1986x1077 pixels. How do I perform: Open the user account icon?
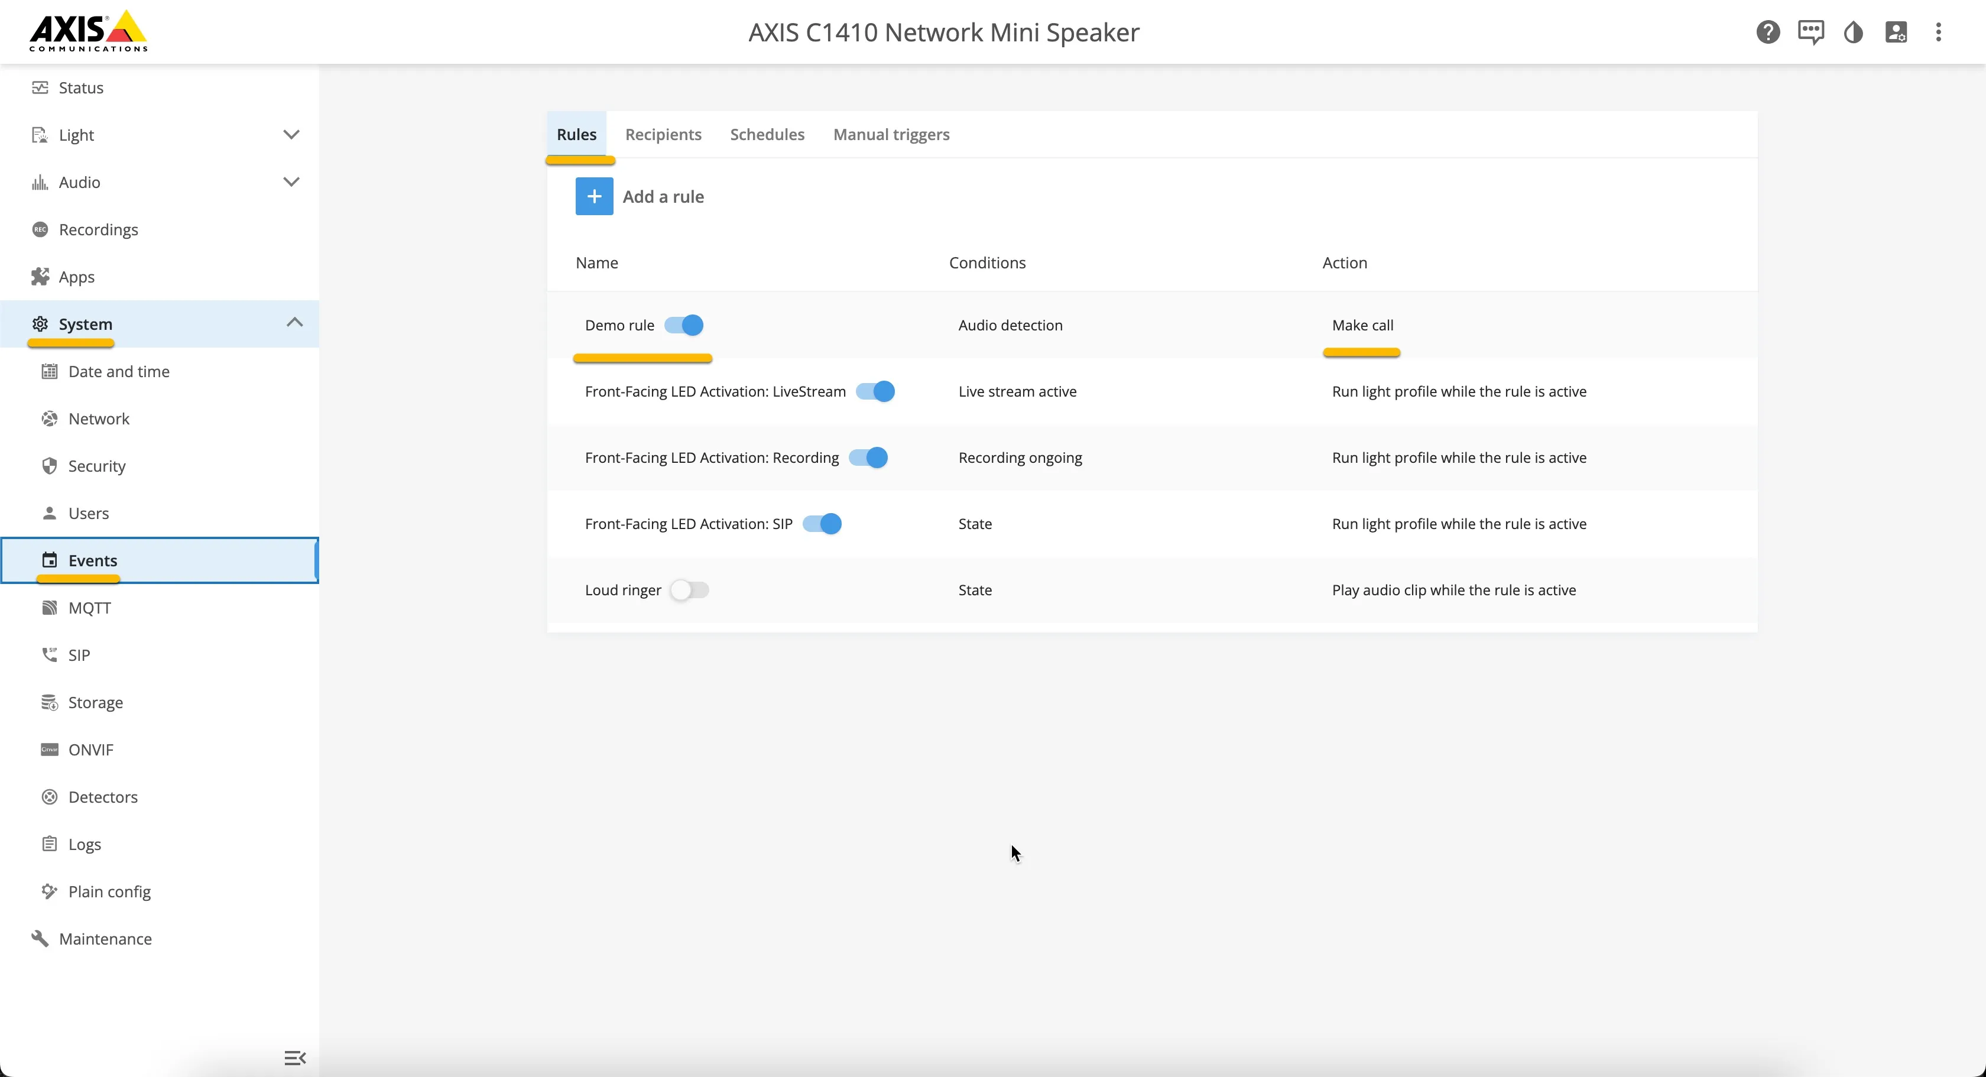tap(1896, 33)
